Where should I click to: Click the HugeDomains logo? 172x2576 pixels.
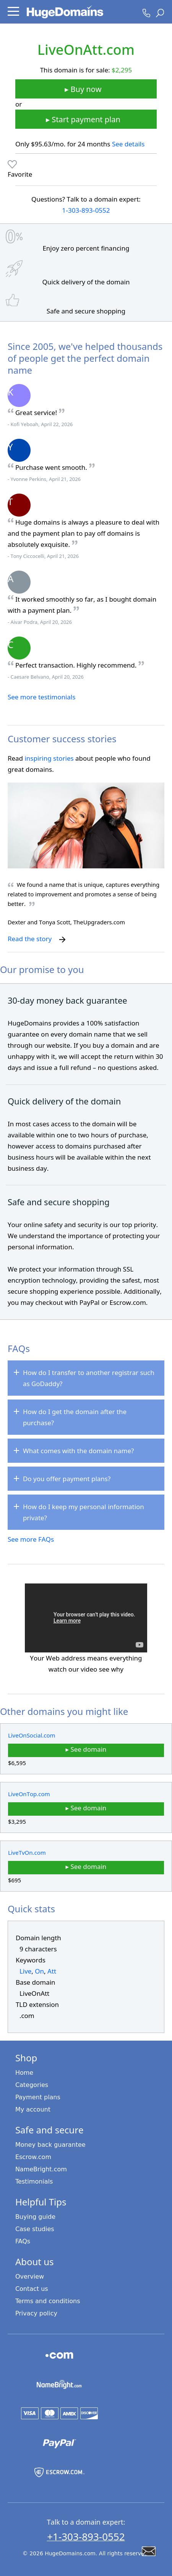click(x=65, y=12)
